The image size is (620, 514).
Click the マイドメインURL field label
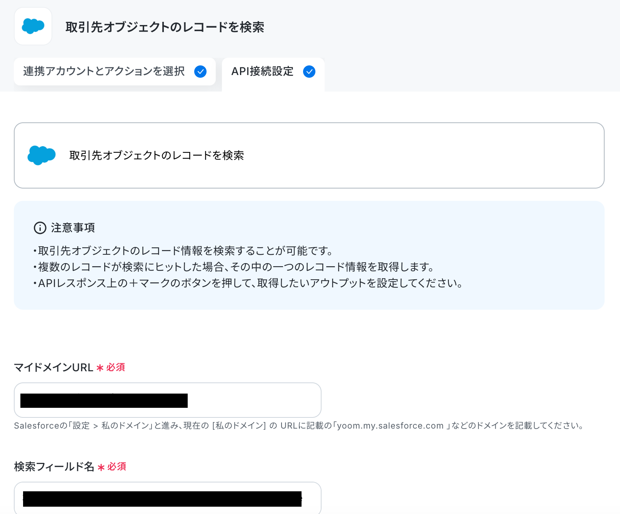click(54, 367)
